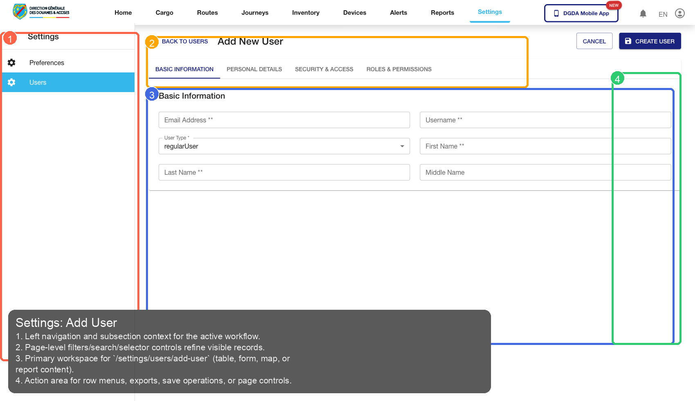This screenshot has height=401, width=695.
Task: Open the Reports menu item
Action: 442,13
